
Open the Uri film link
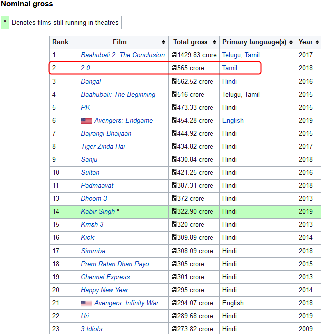(85, 316)
